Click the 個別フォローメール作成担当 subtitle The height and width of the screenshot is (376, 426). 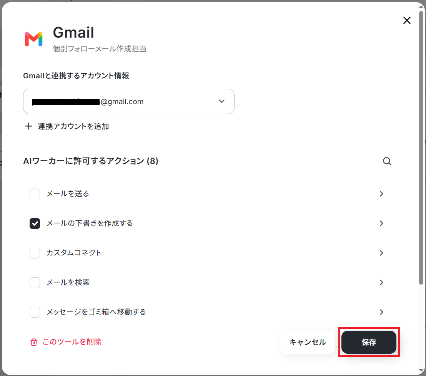pyautogui.click(x=100, y=49)
